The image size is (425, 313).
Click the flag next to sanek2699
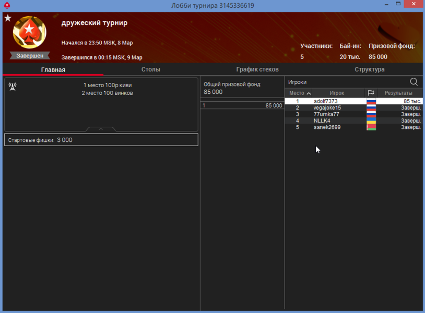[371, 127]
